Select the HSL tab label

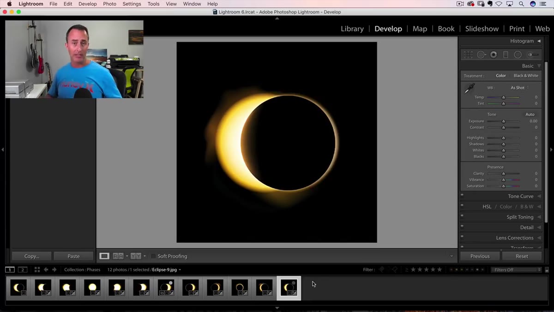coord(487,207)
